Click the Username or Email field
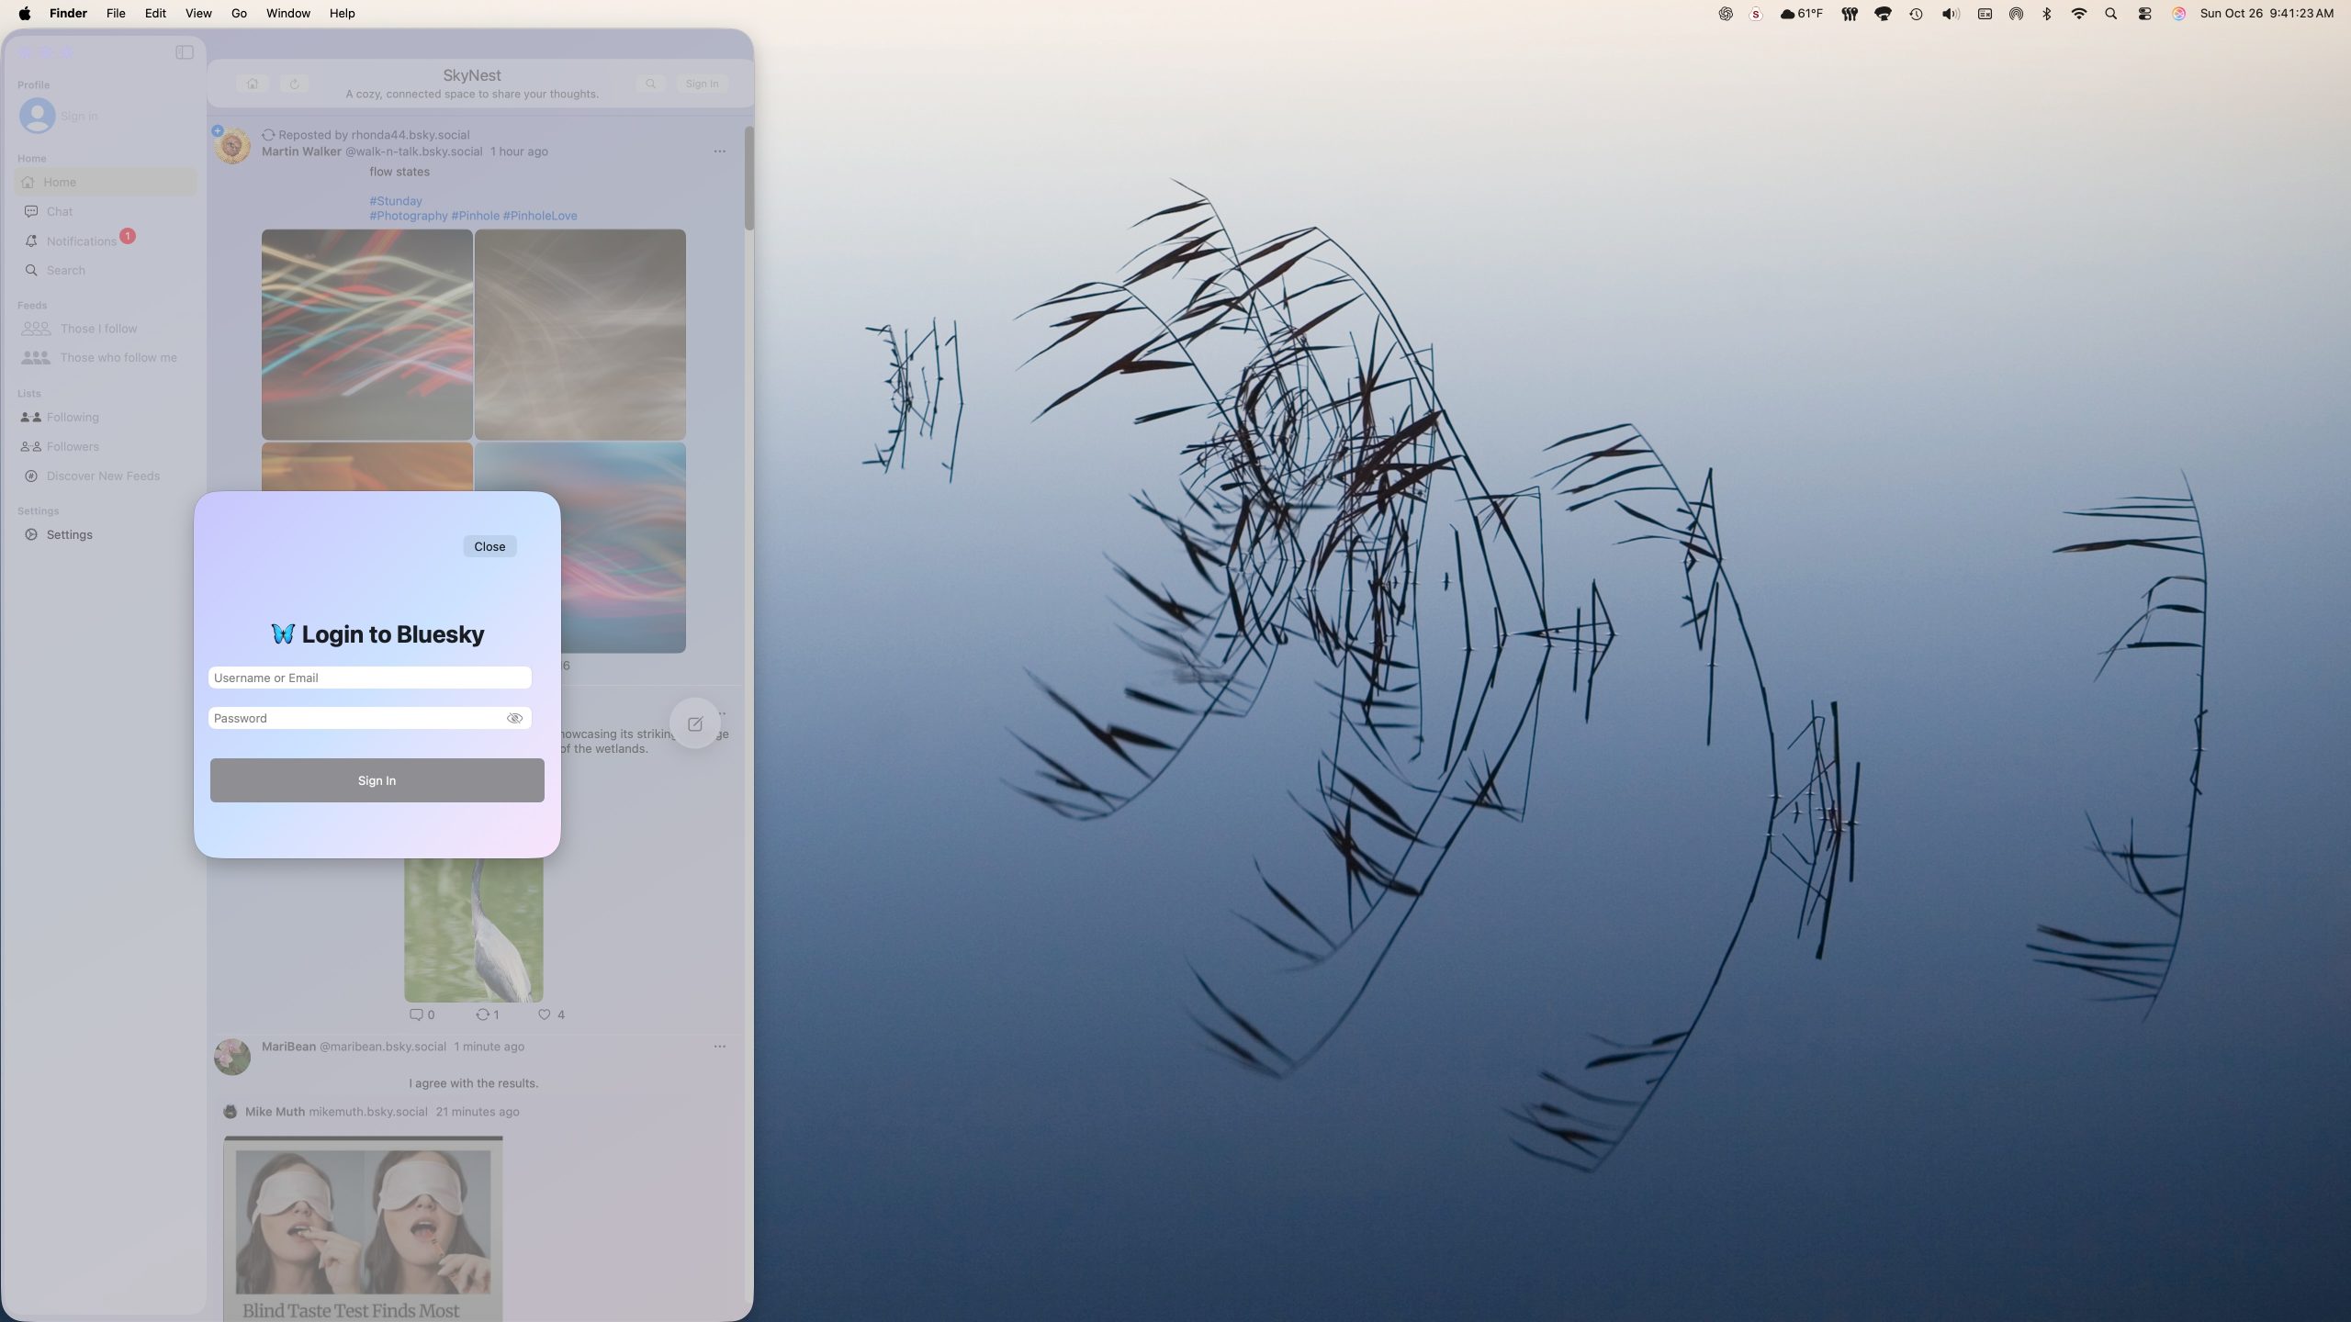The width and height of the screenshot is (2351, 1322). [369, 678]
